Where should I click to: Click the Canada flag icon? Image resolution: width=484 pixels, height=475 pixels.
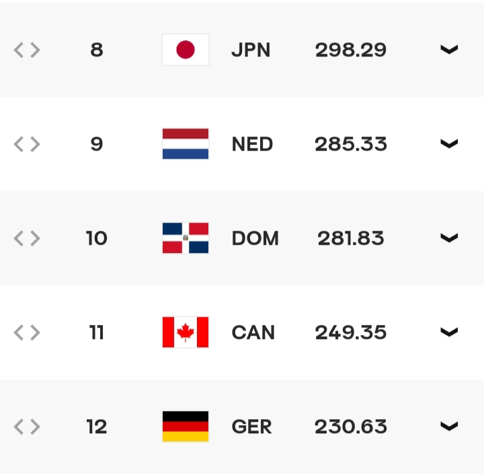(x=186, y=332)
